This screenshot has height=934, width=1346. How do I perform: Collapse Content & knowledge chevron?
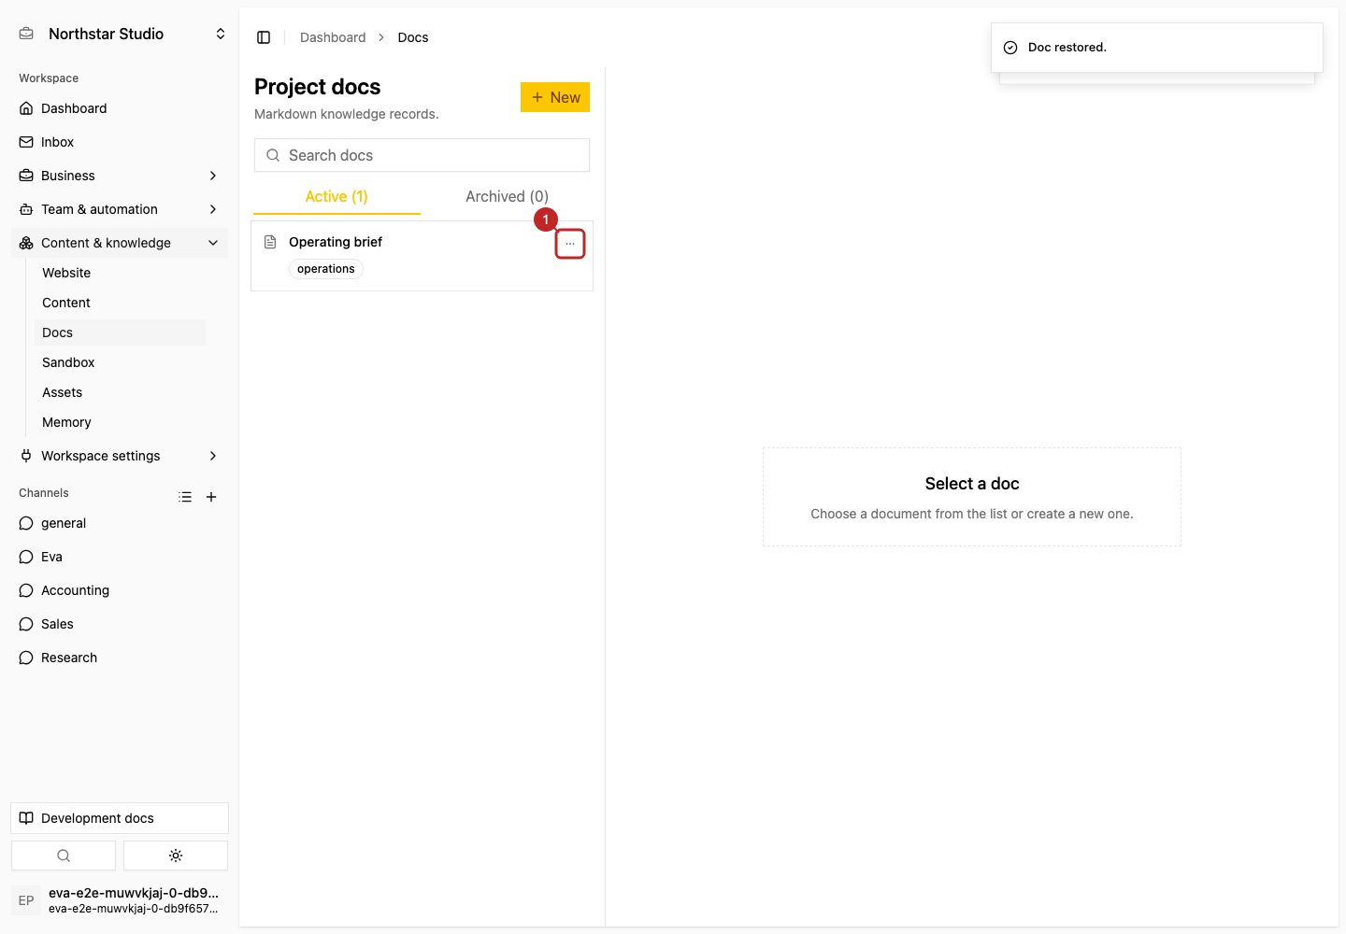(213, 243)
